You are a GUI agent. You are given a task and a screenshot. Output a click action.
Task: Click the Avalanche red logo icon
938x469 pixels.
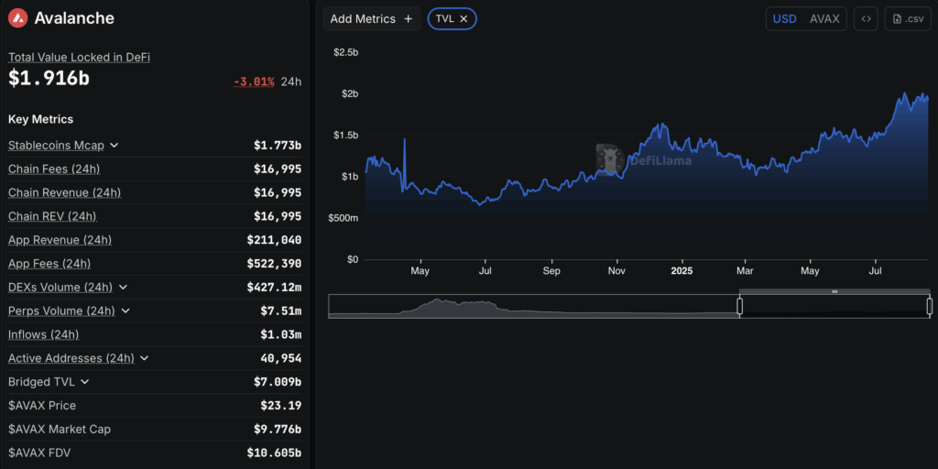coord(18,18)
